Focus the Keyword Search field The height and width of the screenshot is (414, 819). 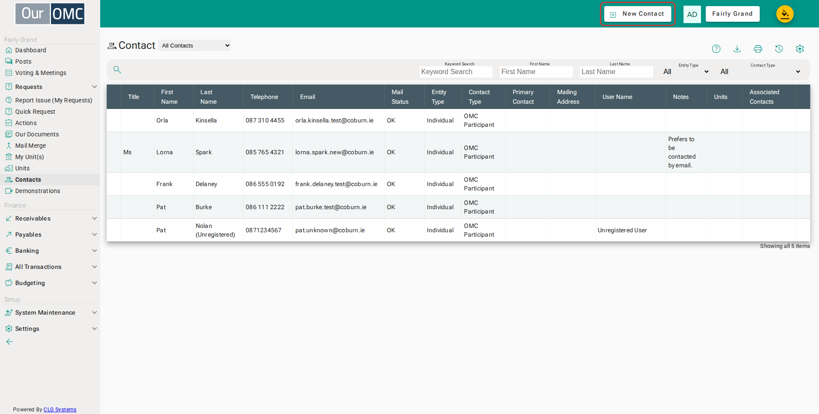(456, 72)
